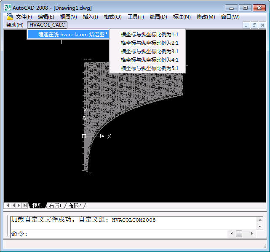
Task: Open the 插入(I) menu
Action: click(90, 17)
